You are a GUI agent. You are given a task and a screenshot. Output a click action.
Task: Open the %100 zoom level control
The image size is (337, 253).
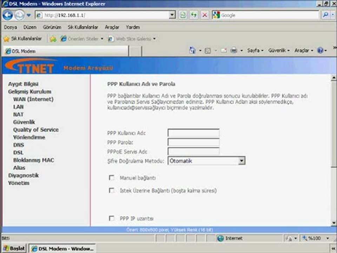click(x=315, y=238)
